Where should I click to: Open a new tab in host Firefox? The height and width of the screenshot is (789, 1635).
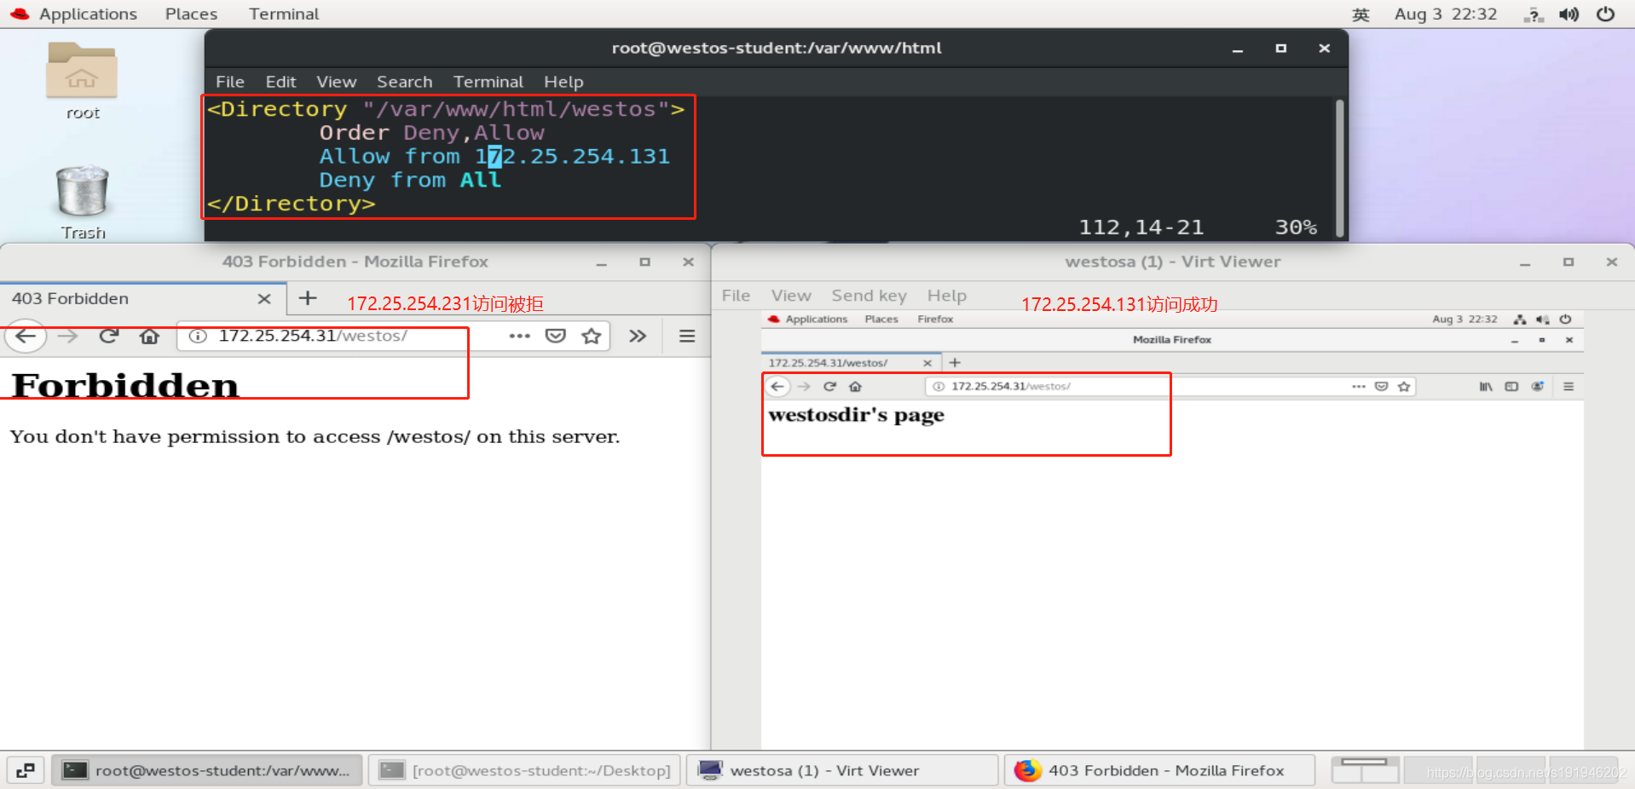click(308, 298)
